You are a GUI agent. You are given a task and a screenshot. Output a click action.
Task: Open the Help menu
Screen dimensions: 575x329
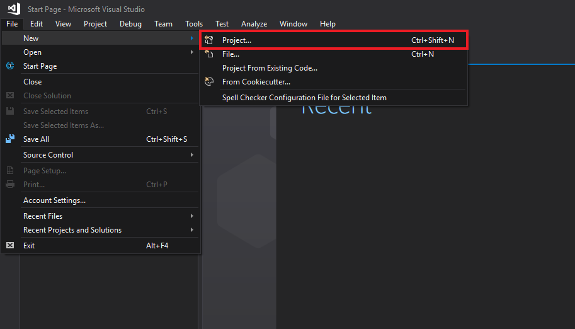327,24
